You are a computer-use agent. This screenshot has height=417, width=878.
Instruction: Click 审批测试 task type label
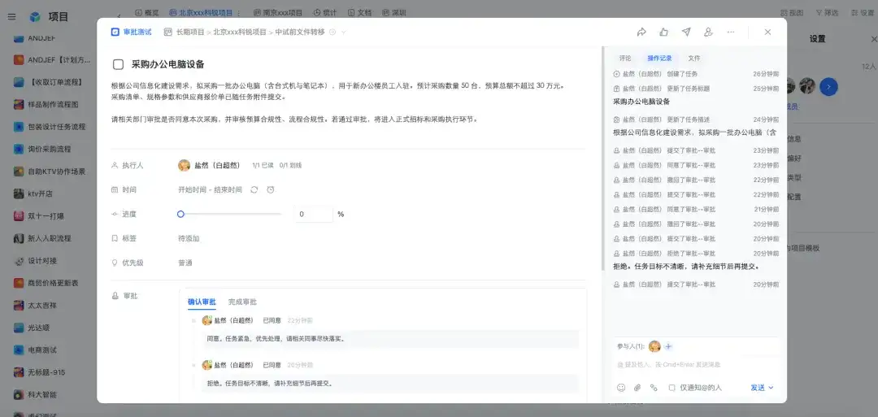tap(137, 33)
